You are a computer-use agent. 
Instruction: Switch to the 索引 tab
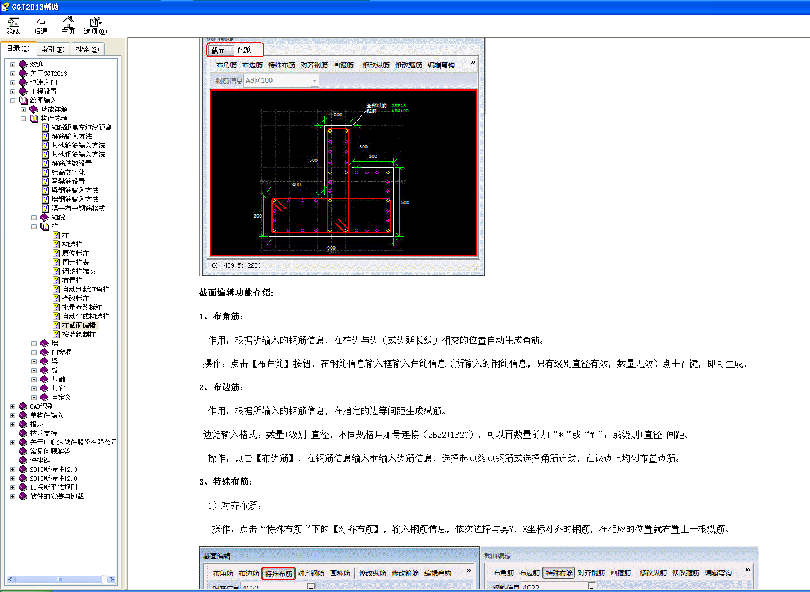click(53, 49)
